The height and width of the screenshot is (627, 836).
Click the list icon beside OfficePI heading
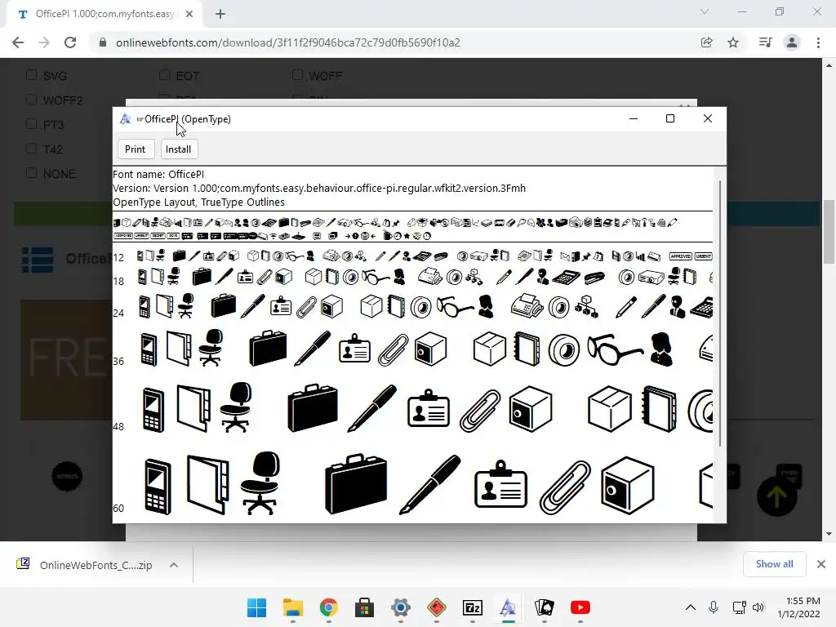38,260
